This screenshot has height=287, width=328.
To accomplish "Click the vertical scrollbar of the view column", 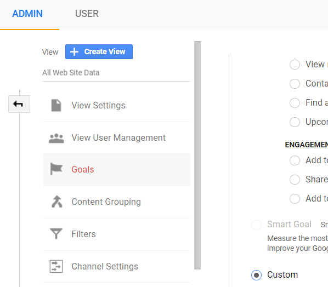I will pos(197,155).
